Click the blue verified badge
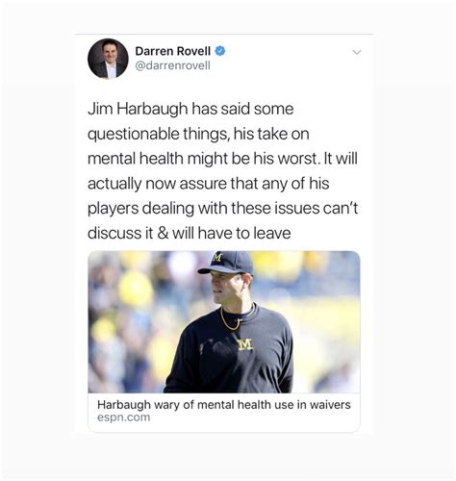This screenshot has height=481, width=456. tap(220, 51)
